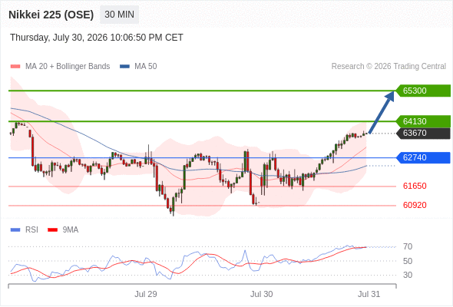The height and width of the screenshot is (307, 453).
Task: Click the Jul 29 date axis label
Action: tap(146, 294)
